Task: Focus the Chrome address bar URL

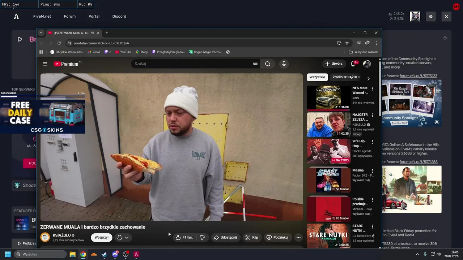Action: (x=102, y=43)
